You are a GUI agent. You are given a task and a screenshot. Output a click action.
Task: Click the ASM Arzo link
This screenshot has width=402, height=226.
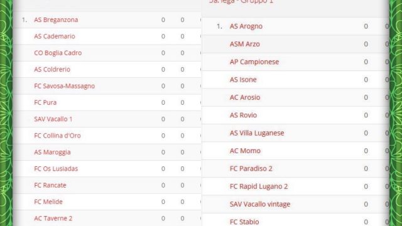[x=244, y=44]
